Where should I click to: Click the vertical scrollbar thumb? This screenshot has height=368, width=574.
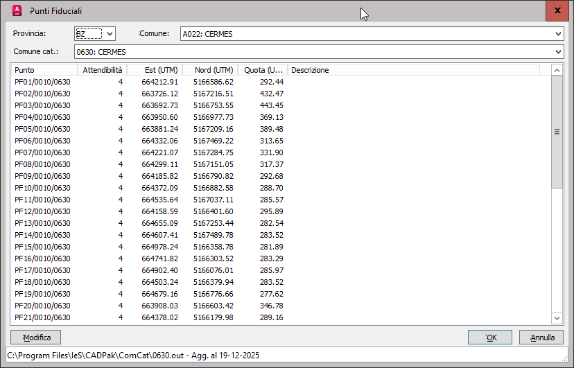557,132
